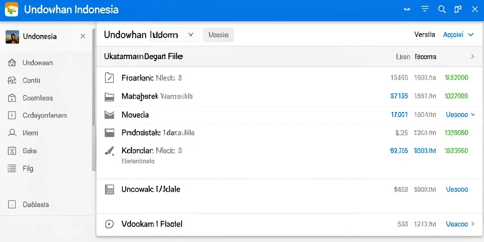
Task: Click the sidebar vertical scrollbar
Action: click(x=94, y=99)
